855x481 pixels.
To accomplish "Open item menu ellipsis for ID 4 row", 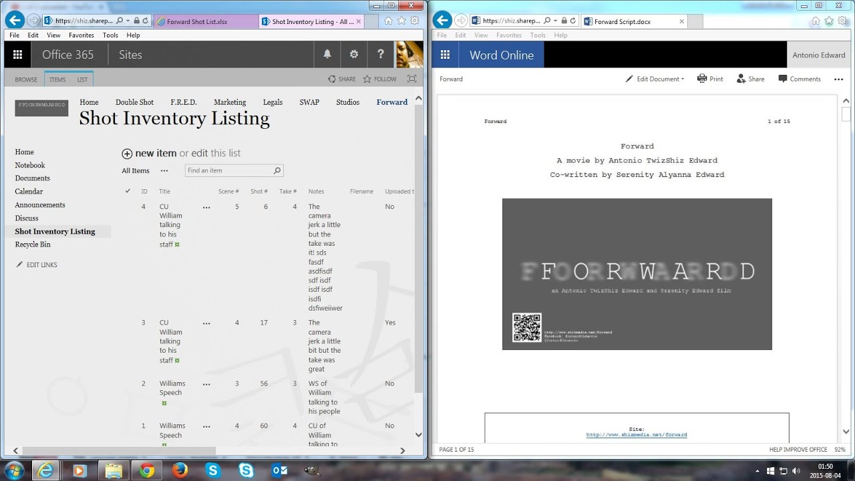I will pos(206,207).
